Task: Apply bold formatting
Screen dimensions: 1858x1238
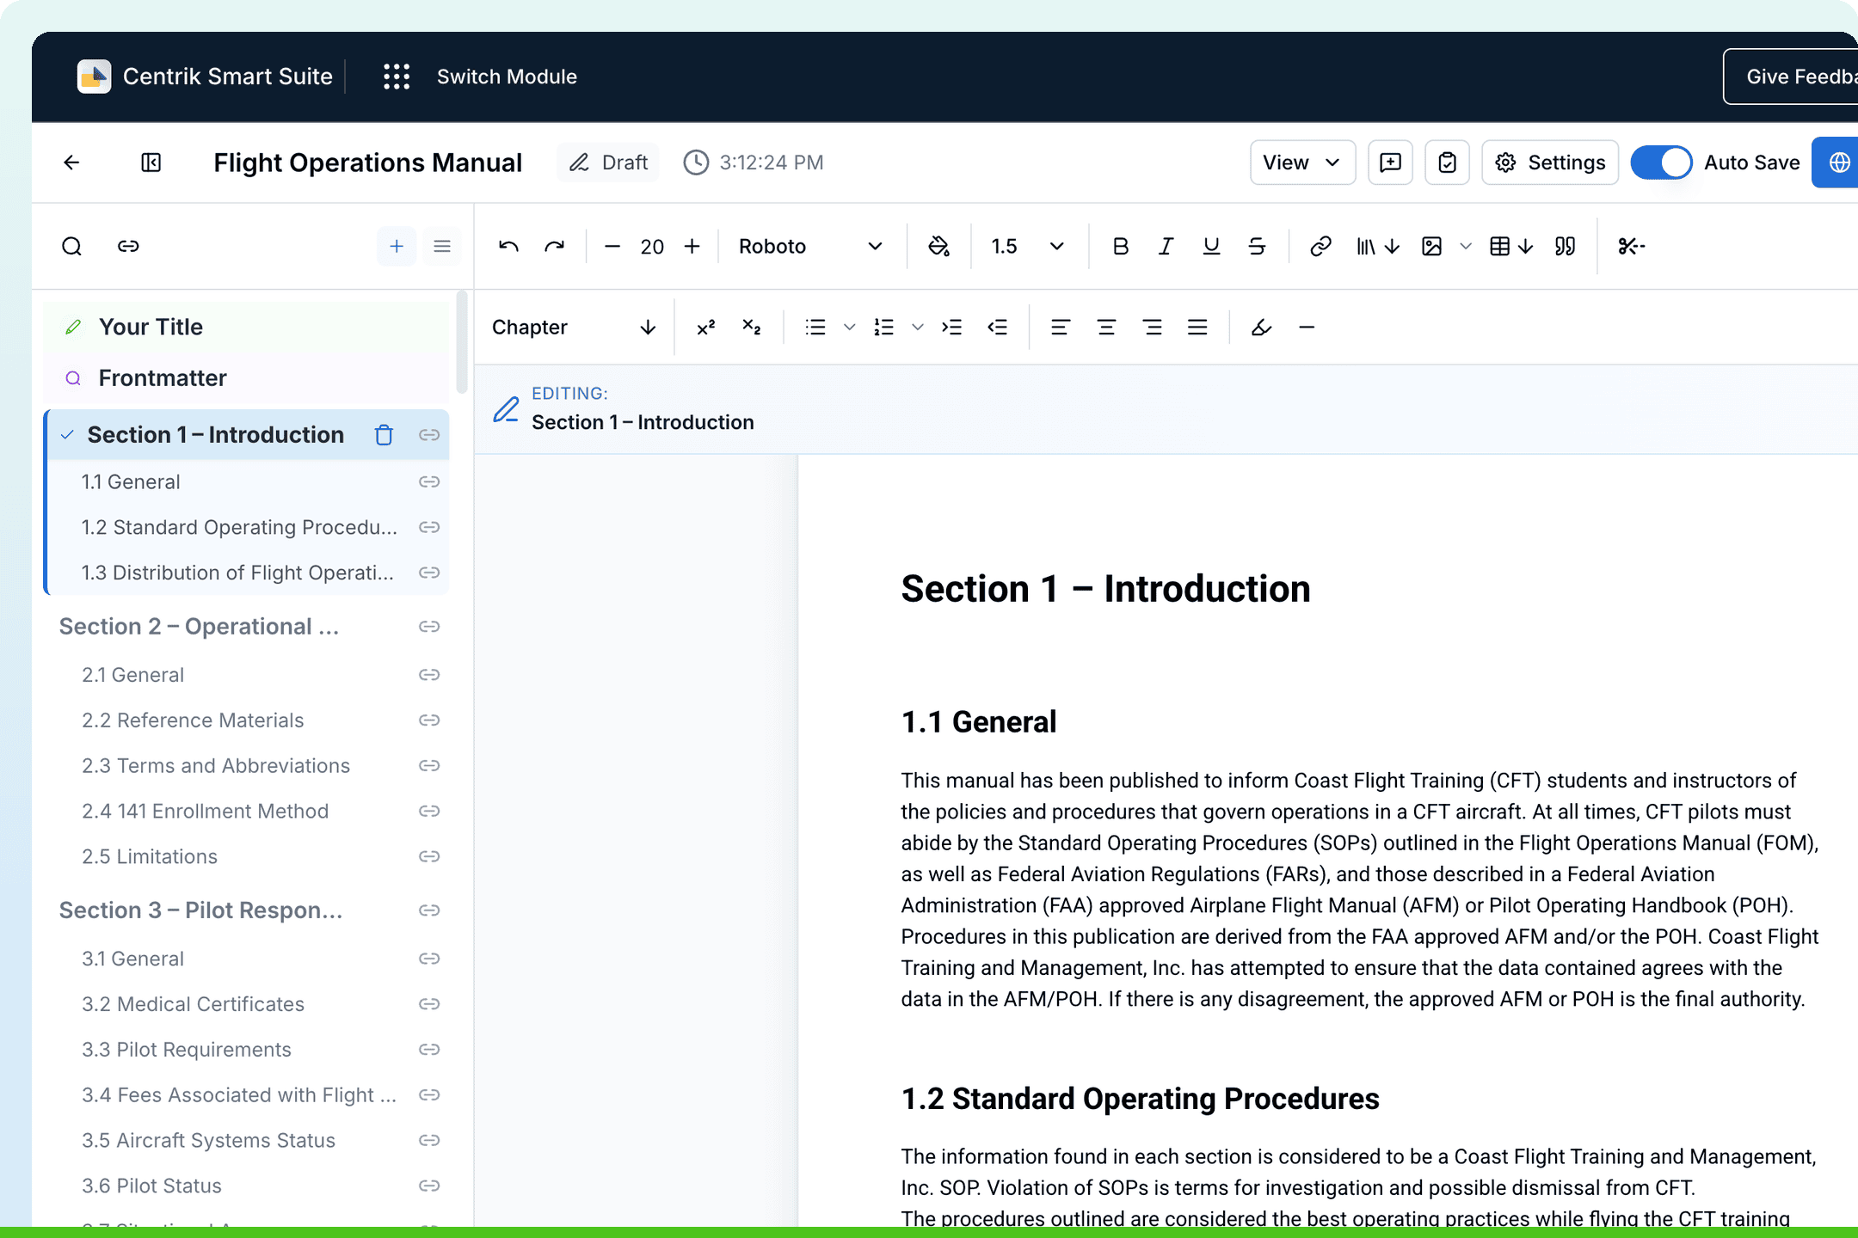Action: 1120,247
